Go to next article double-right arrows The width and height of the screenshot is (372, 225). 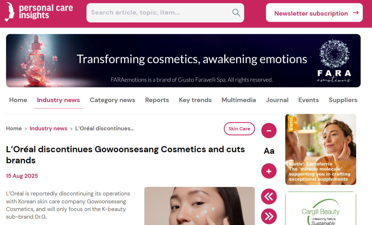pos(269,216)
